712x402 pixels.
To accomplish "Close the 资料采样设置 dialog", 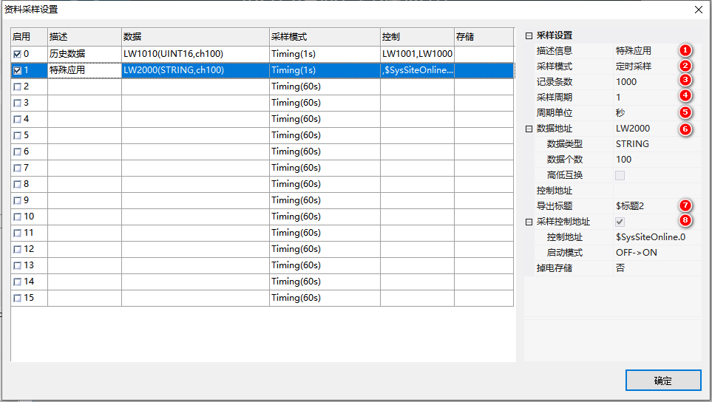I will [x=698, y=10].
